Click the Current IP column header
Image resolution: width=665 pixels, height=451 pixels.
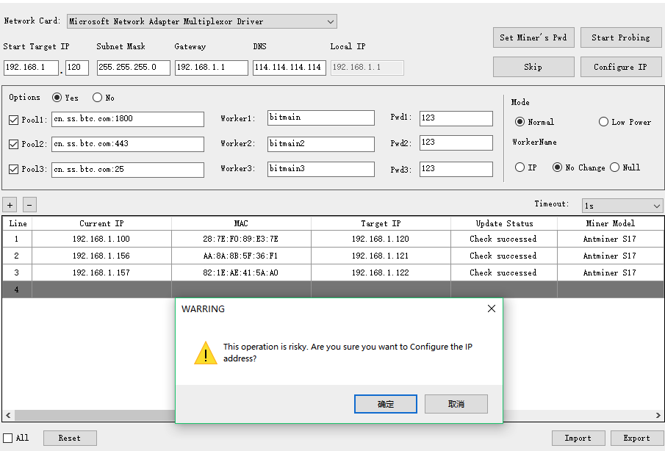coord(102,223)
